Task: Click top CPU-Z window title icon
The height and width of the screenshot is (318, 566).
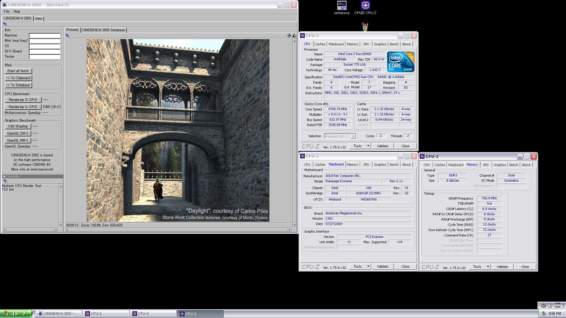Action: 302,36
